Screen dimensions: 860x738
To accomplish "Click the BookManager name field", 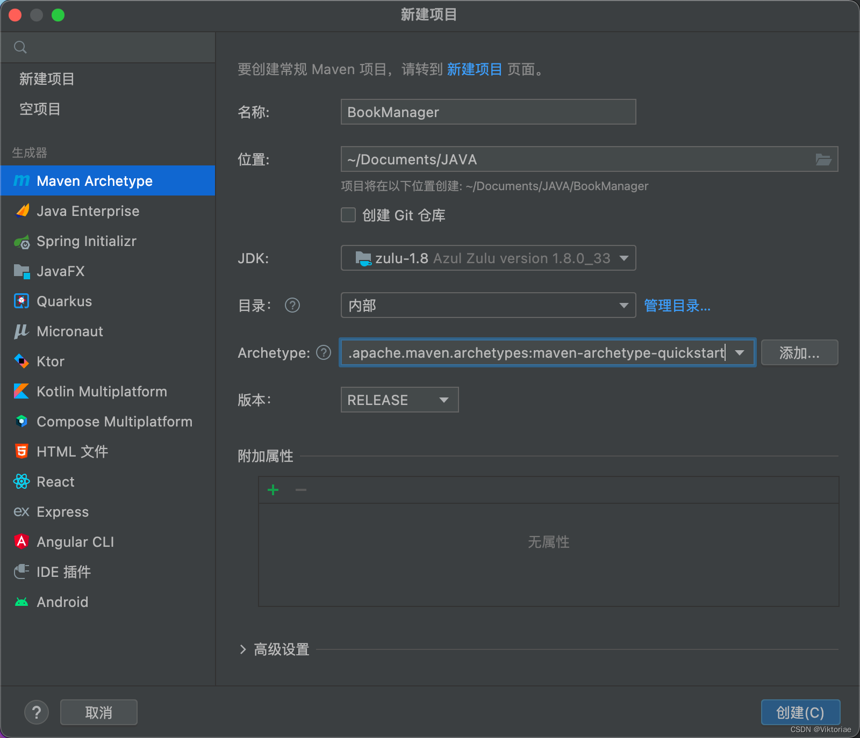I will pyautogui.click(x=489, y=112).
